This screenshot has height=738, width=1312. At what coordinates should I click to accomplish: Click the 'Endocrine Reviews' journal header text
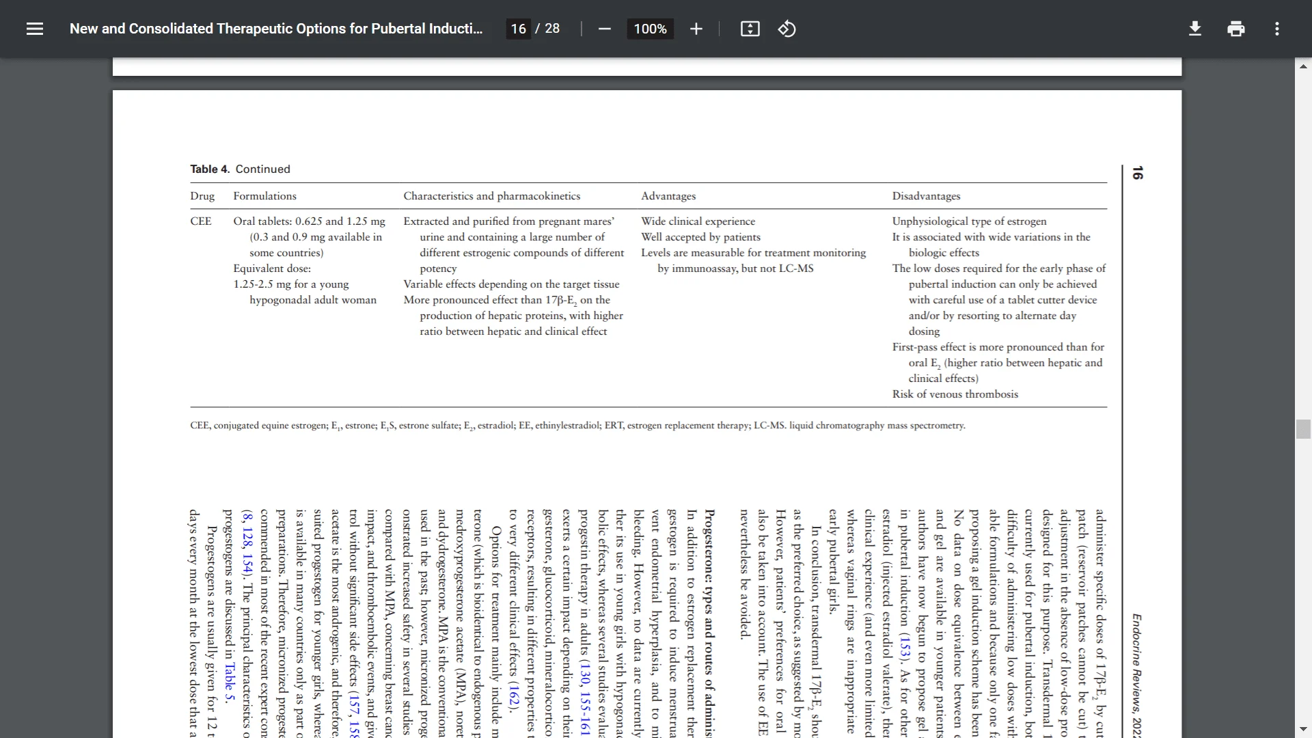point(1136,664)
